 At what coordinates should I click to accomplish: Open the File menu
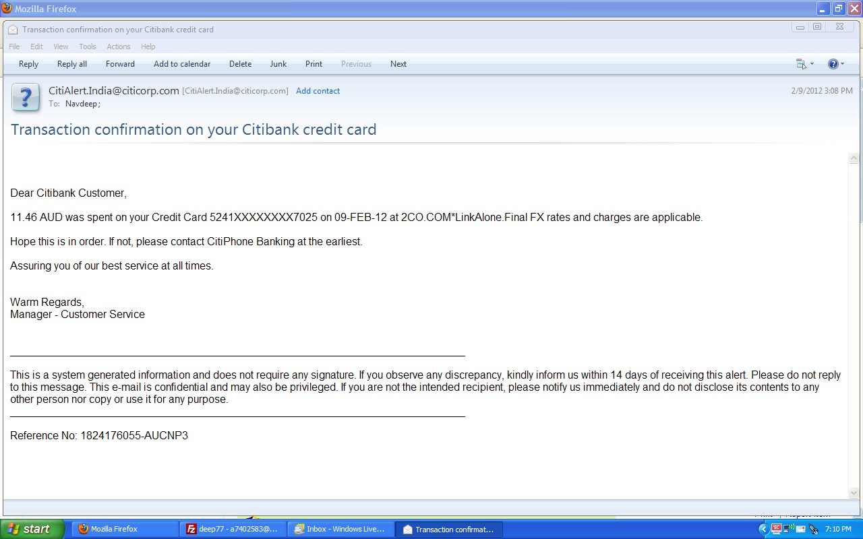point(14,46)
